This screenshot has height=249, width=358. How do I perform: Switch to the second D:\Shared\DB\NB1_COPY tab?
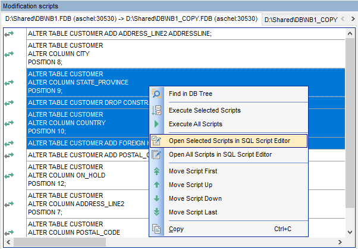coord(301,20)
